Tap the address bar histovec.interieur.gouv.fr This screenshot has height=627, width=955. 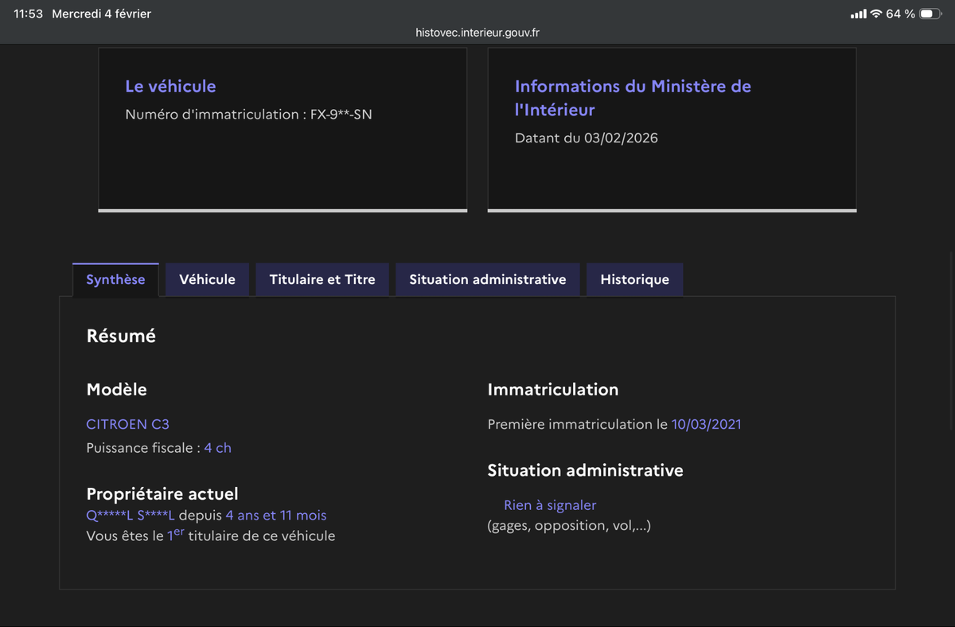[x=477, y=33]
